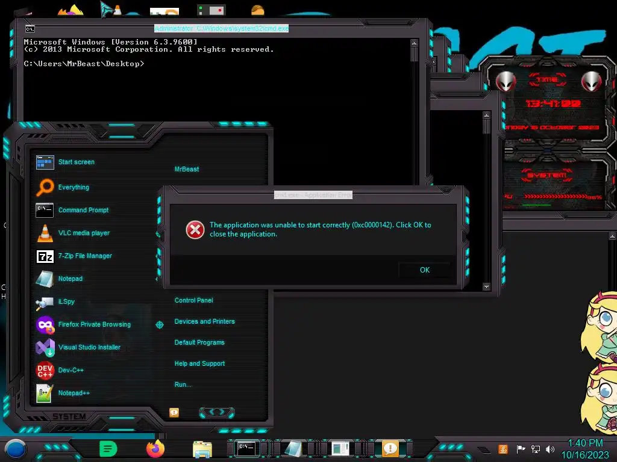Screen dimensions: 617x462
Task: Click the scroll-down arrow of the background window
Action: [487, 287]
